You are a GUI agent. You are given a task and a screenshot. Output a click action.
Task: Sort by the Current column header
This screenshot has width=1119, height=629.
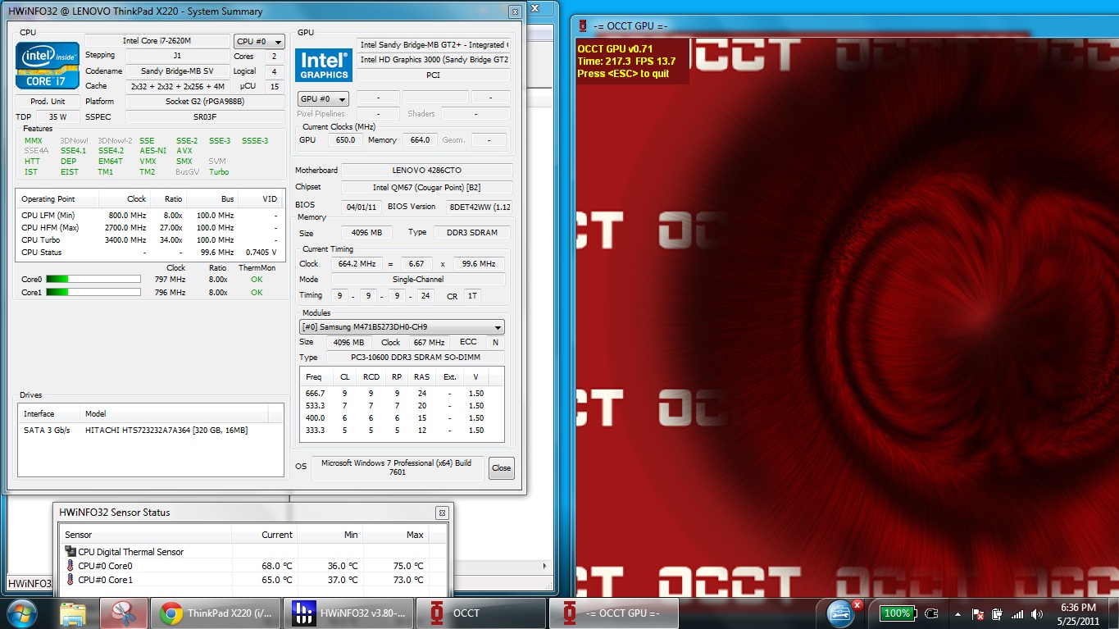[x=264, y=535]
